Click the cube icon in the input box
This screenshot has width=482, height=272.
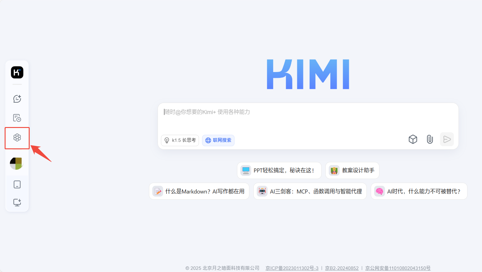413,139
